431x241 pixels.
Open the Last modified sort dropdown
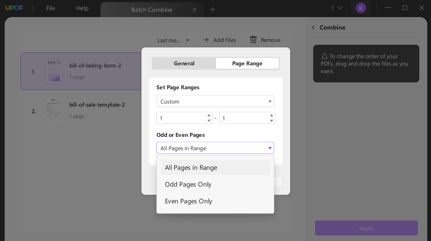(x=173, y=40)
